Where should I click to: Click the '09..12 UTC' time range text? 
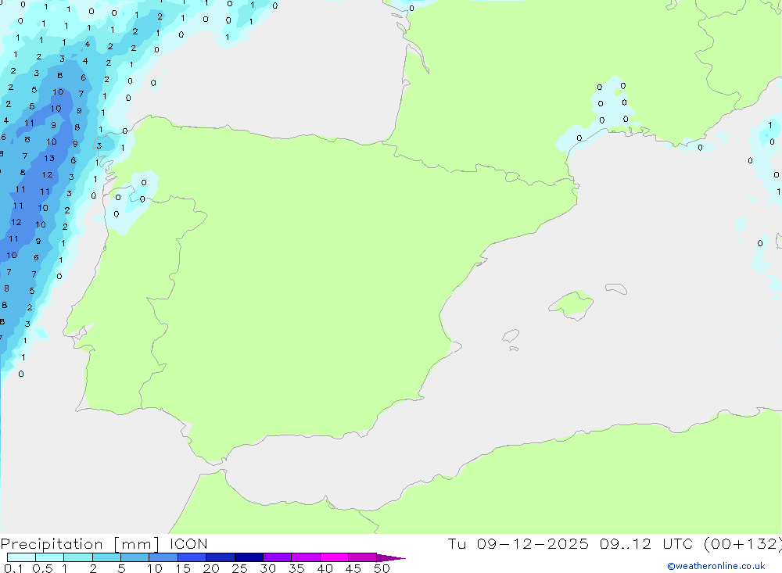click(x=647, y=543)
